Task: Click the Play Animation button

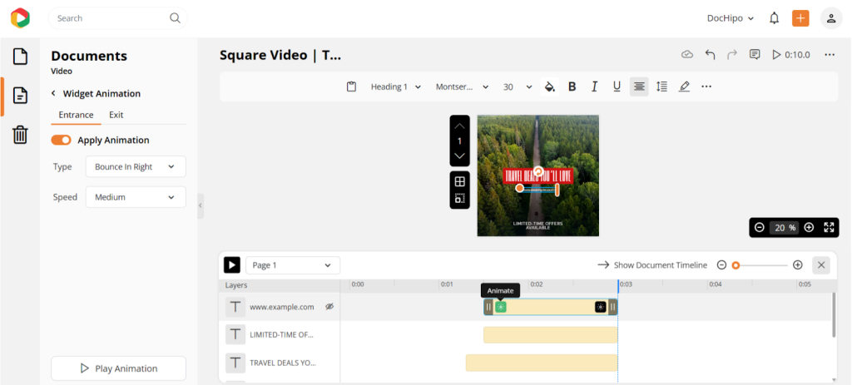Action: point(118,368)
